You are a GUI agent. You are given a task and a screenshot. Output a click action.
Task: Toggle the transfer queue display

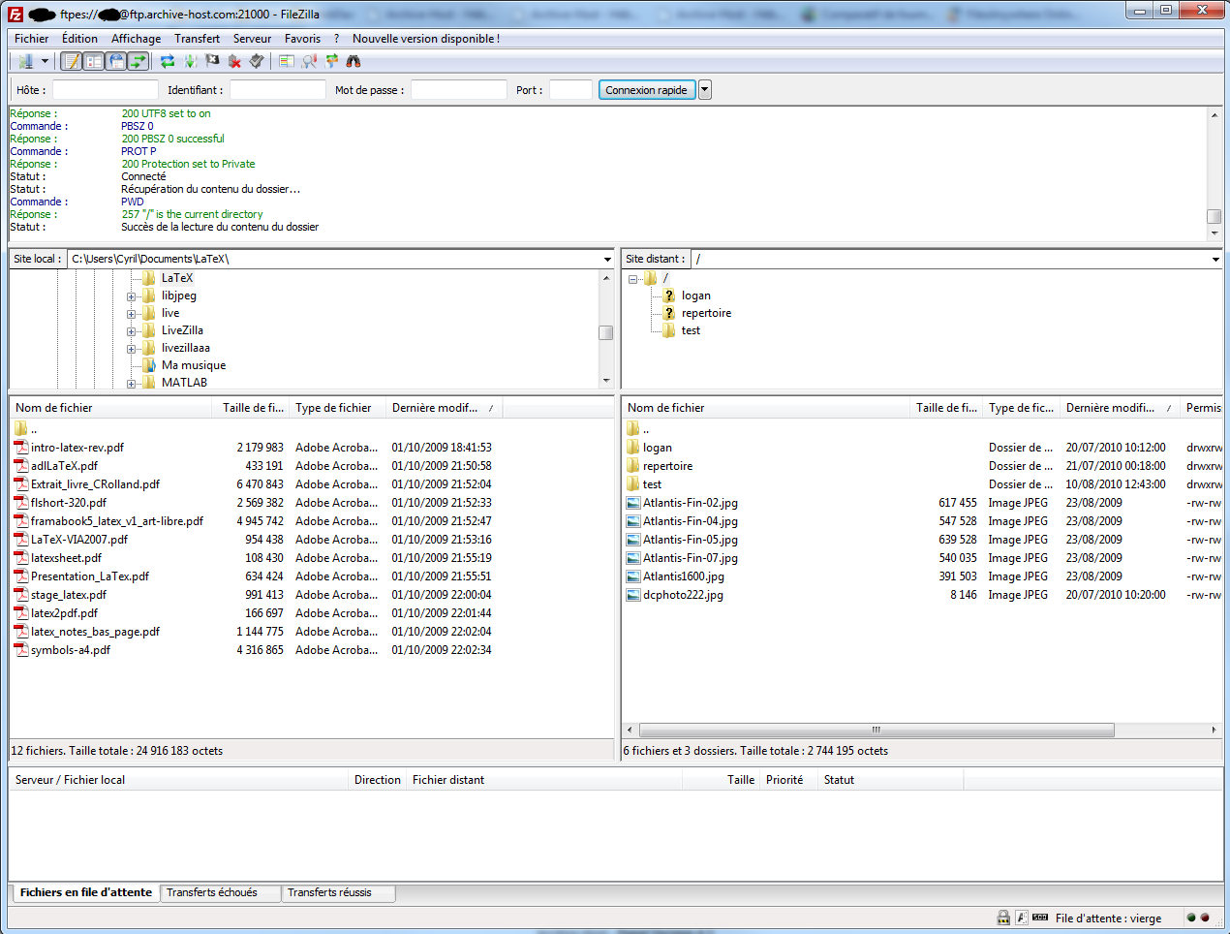tap(138, 61)
